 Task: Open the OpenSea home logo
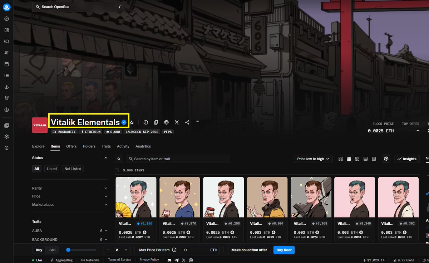(7, 7)
